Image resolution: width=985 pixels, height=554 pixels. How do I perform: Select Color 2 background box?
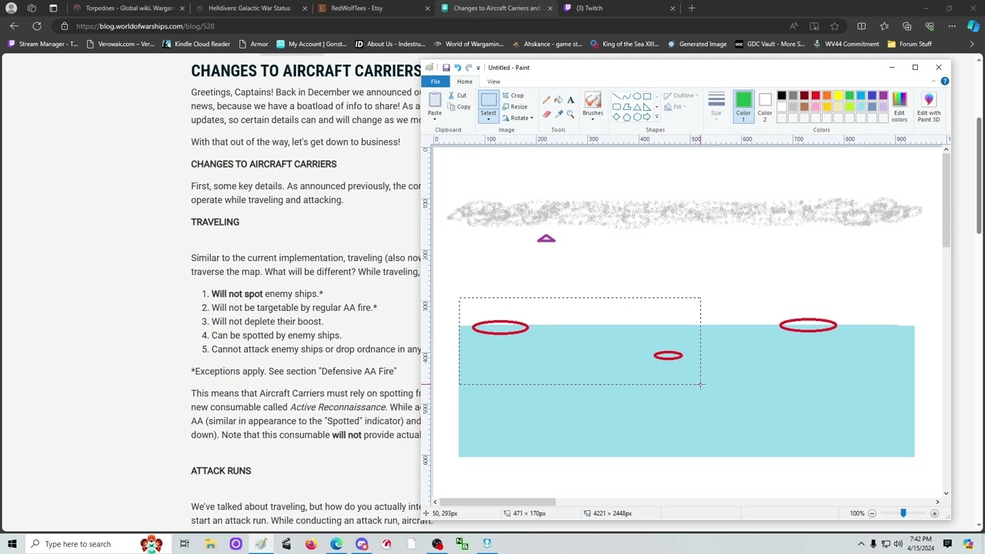coord(765,105)
